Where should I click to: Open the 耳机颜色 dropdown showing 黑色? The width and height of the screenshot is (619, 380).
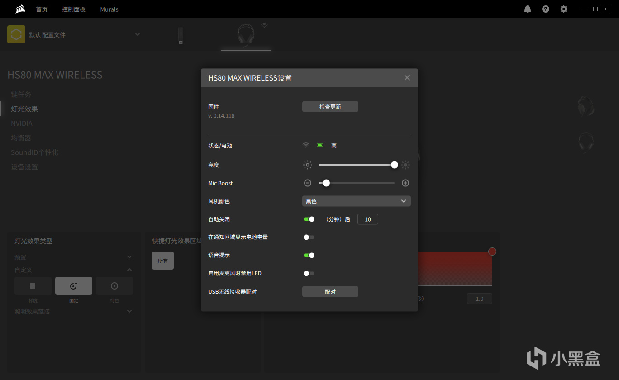pos(357,201)
